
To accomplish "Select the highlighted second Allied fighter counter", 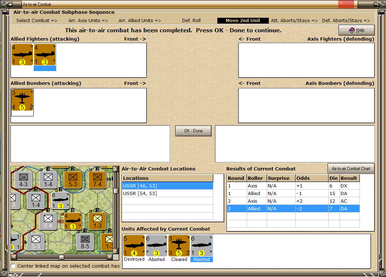I will (45, 55).
